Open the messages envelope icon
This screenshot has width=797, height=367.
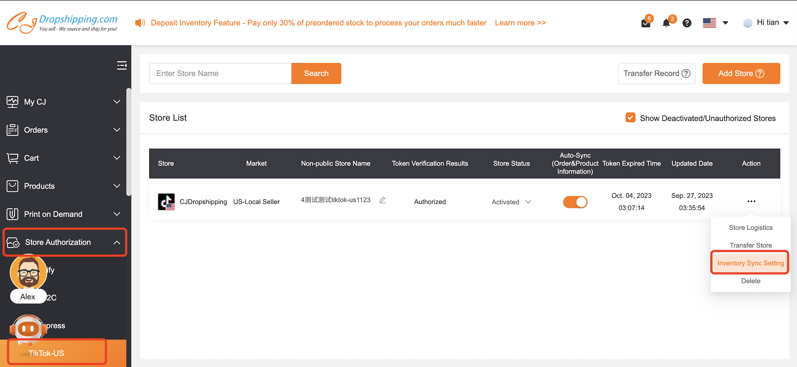pyautogui.click(x=646, y=23)
